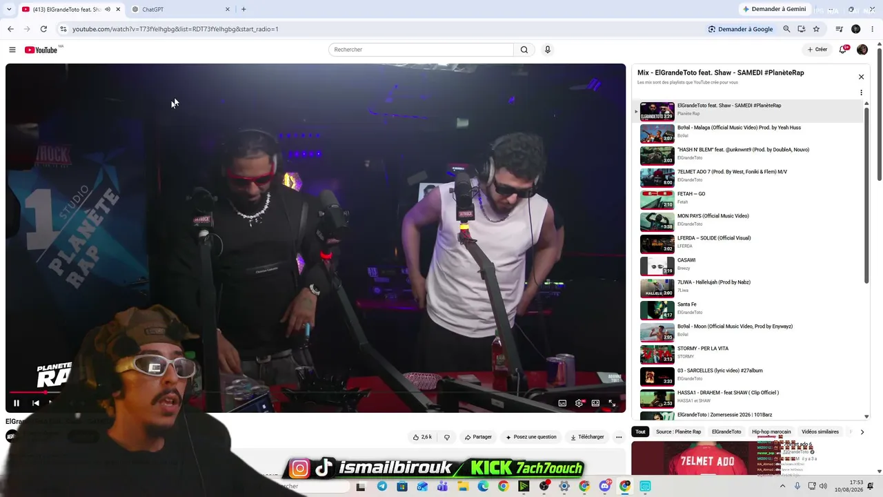Go to the YouTube home logo
This screenshot has width=883, height=497.
41,50
